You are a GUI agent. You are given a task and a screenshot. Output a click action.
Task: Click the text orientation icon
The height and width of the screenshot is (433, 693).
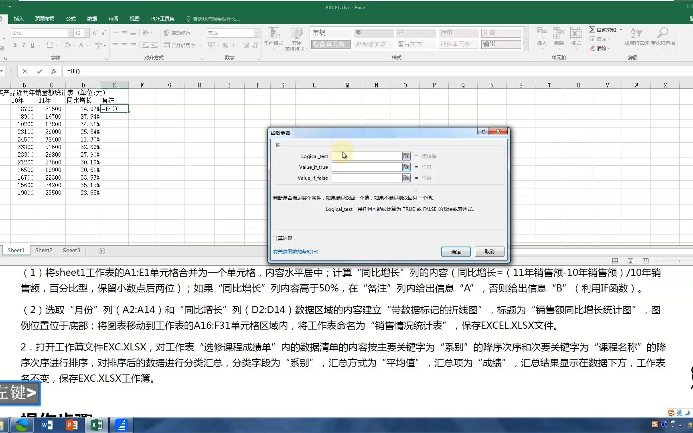[146, 33]
